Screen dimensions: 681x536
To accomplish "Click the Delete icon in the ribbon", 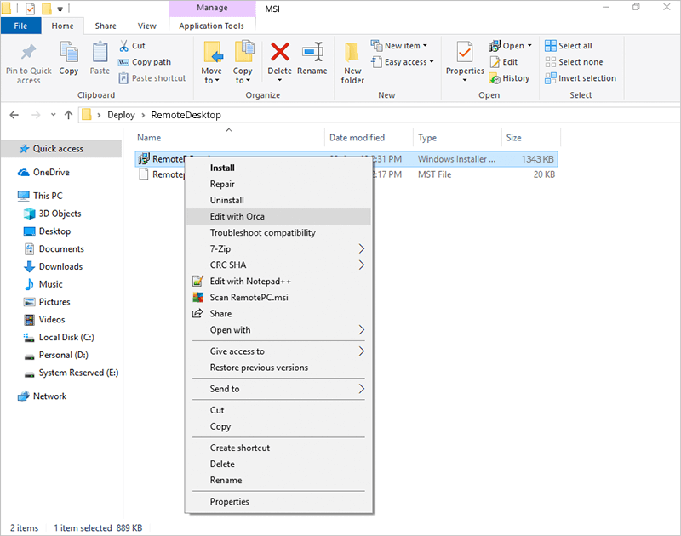I will pos(279,53).
